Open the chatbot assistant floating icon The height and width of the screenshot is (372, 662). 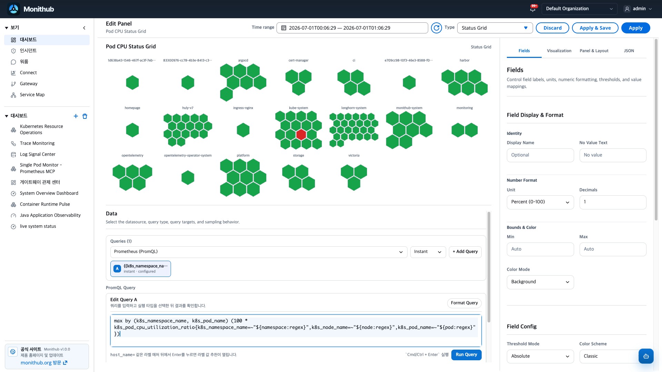tap(646, 356)
